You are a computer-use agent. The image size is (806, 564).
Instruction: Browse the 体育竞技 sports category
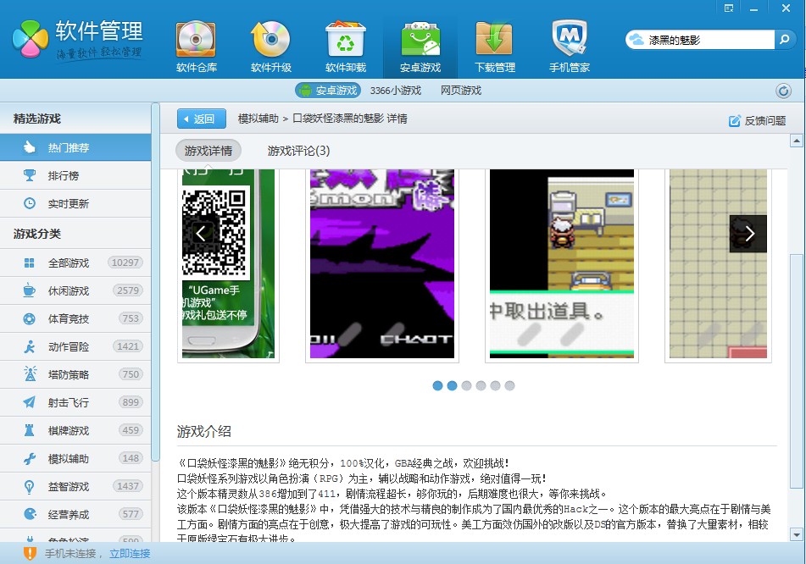pos(75,318)
